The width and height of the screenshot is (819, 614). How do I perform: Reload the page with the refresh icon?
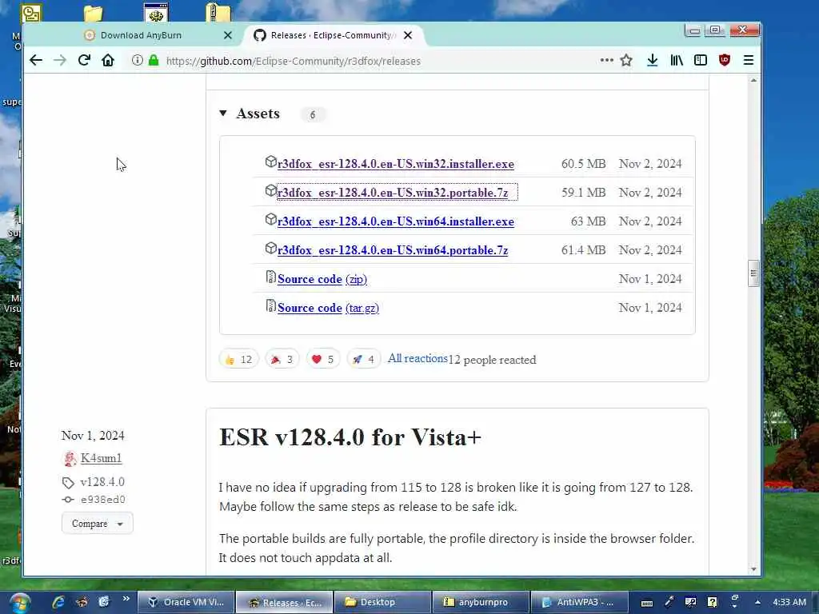point(84,61)
